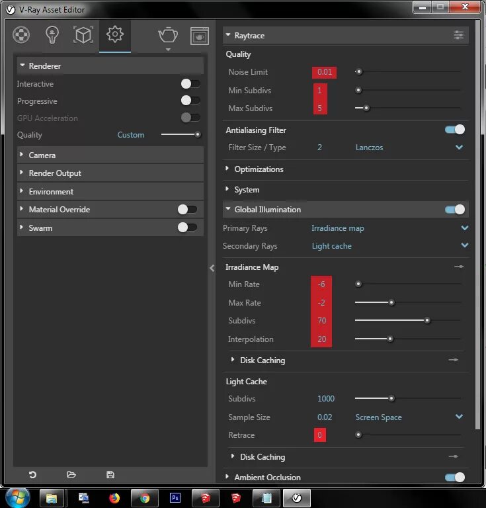Click the Filter Size value 2

(x=319, y=148)
